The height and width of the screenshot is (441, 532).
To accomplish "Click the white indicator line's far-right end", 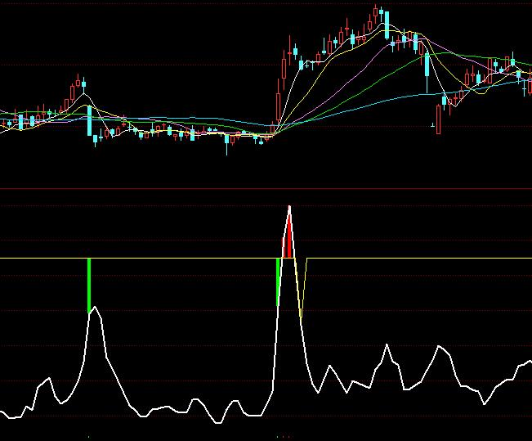I will pyautogui.click(x=529, y=361).
